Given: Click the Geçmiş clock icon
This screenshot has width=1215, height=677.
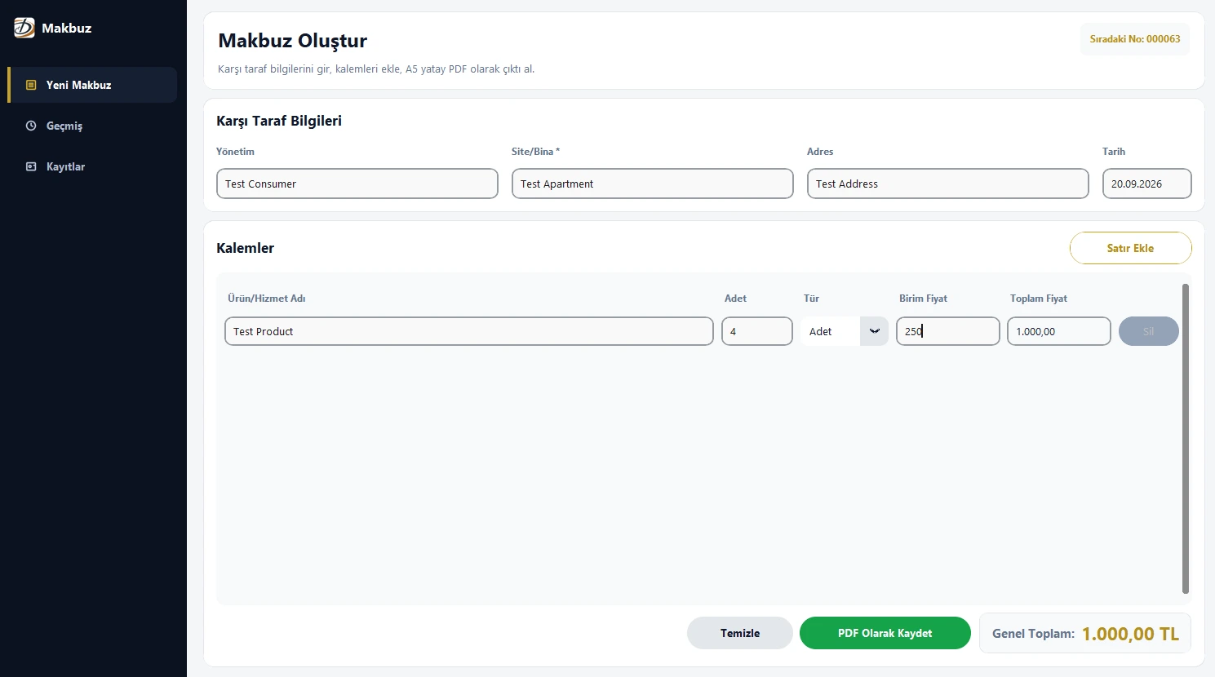Looking at the screenshot, I should (x=31, y=126).
